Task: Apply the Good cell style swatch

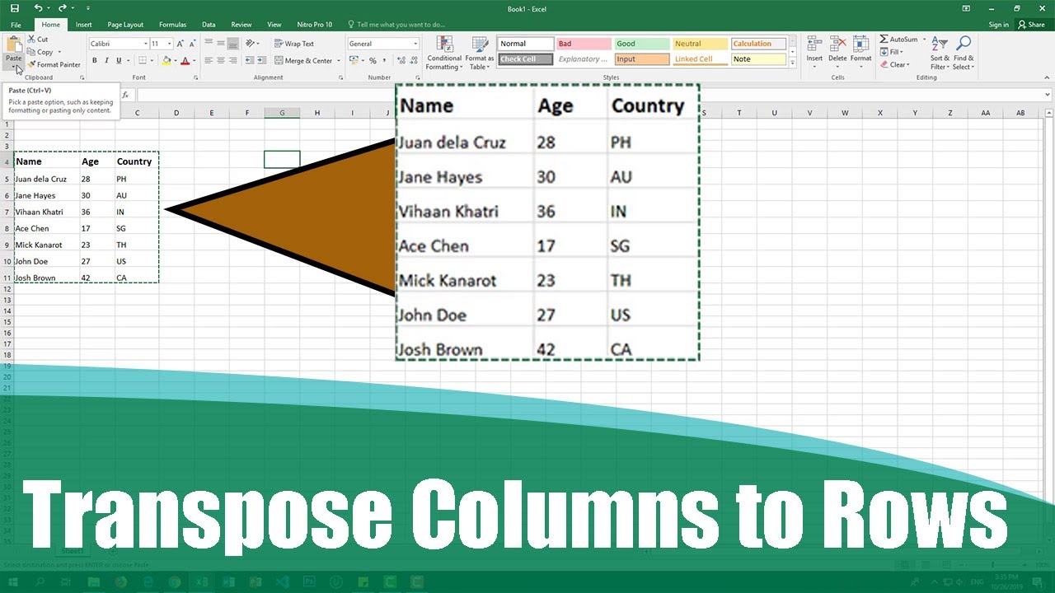Action: (x=641, y=44)
